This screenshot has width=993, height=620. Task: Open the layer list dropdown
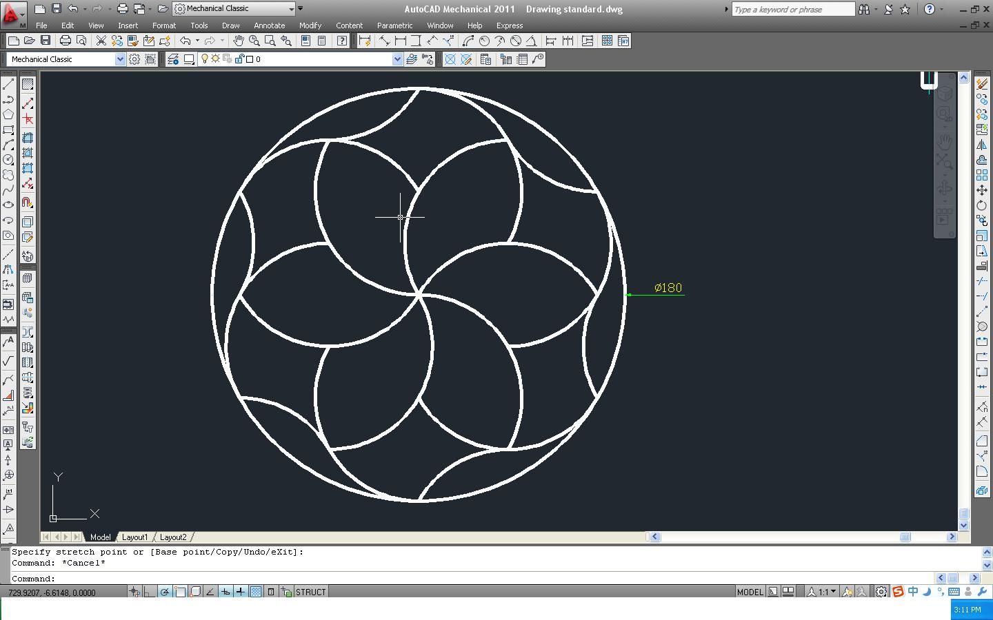pos(397,59)
